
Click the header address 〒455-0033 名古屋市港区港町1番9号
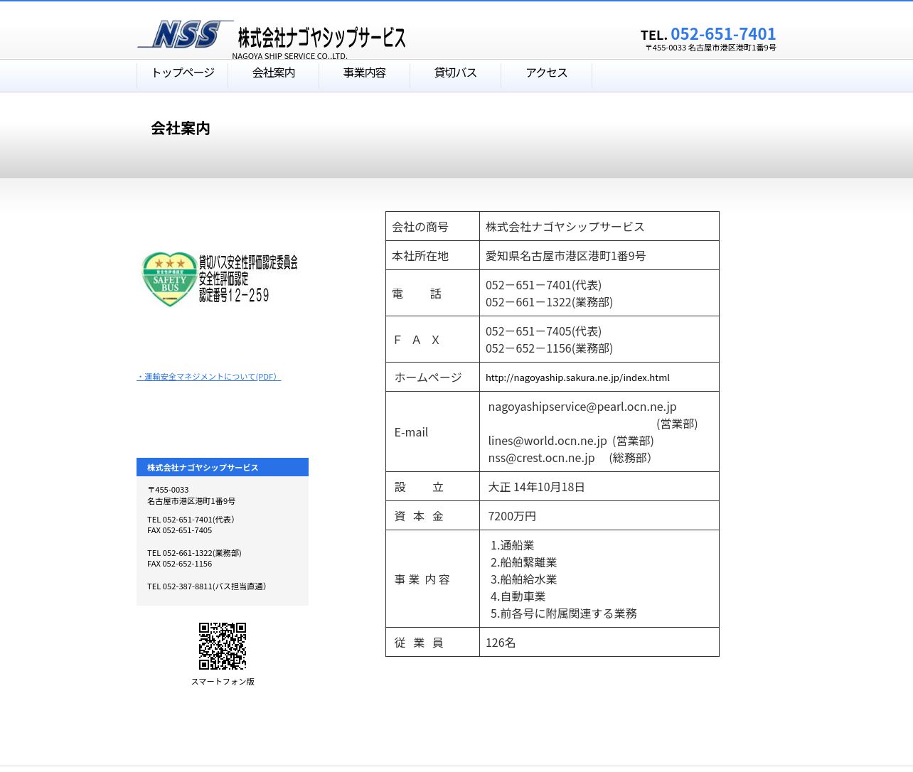tap(710, 48)
